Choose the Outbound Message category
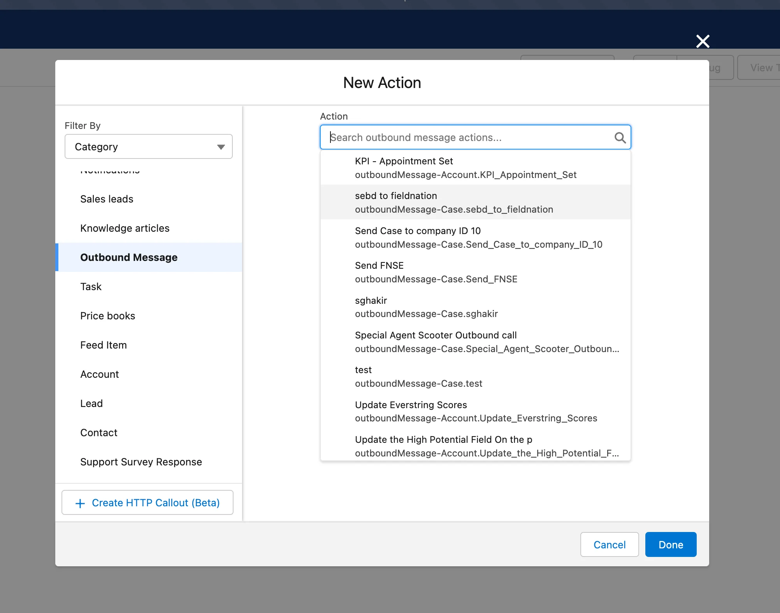The width and height of the screenshot is (780, 613). click(129, 257)
